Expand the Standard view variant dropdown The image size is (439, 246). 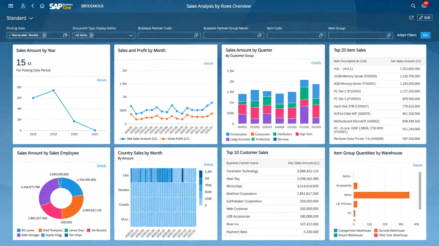tap(31, 18)
